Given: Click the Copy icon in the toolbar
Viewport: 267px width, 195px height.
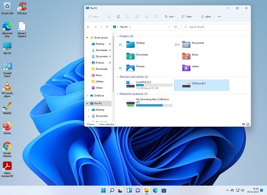Looking at the screenshot, I should coord(118,16).
